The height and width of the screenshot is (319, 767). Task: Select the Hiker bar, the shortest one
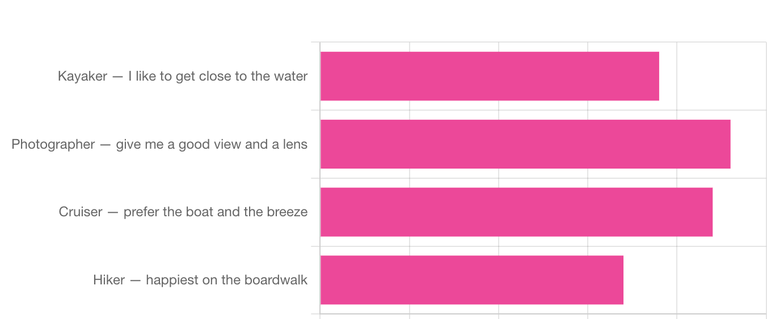click(472, 280)
